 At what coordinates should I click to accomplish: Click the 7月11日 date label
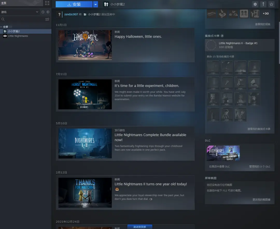click(61, 74)
